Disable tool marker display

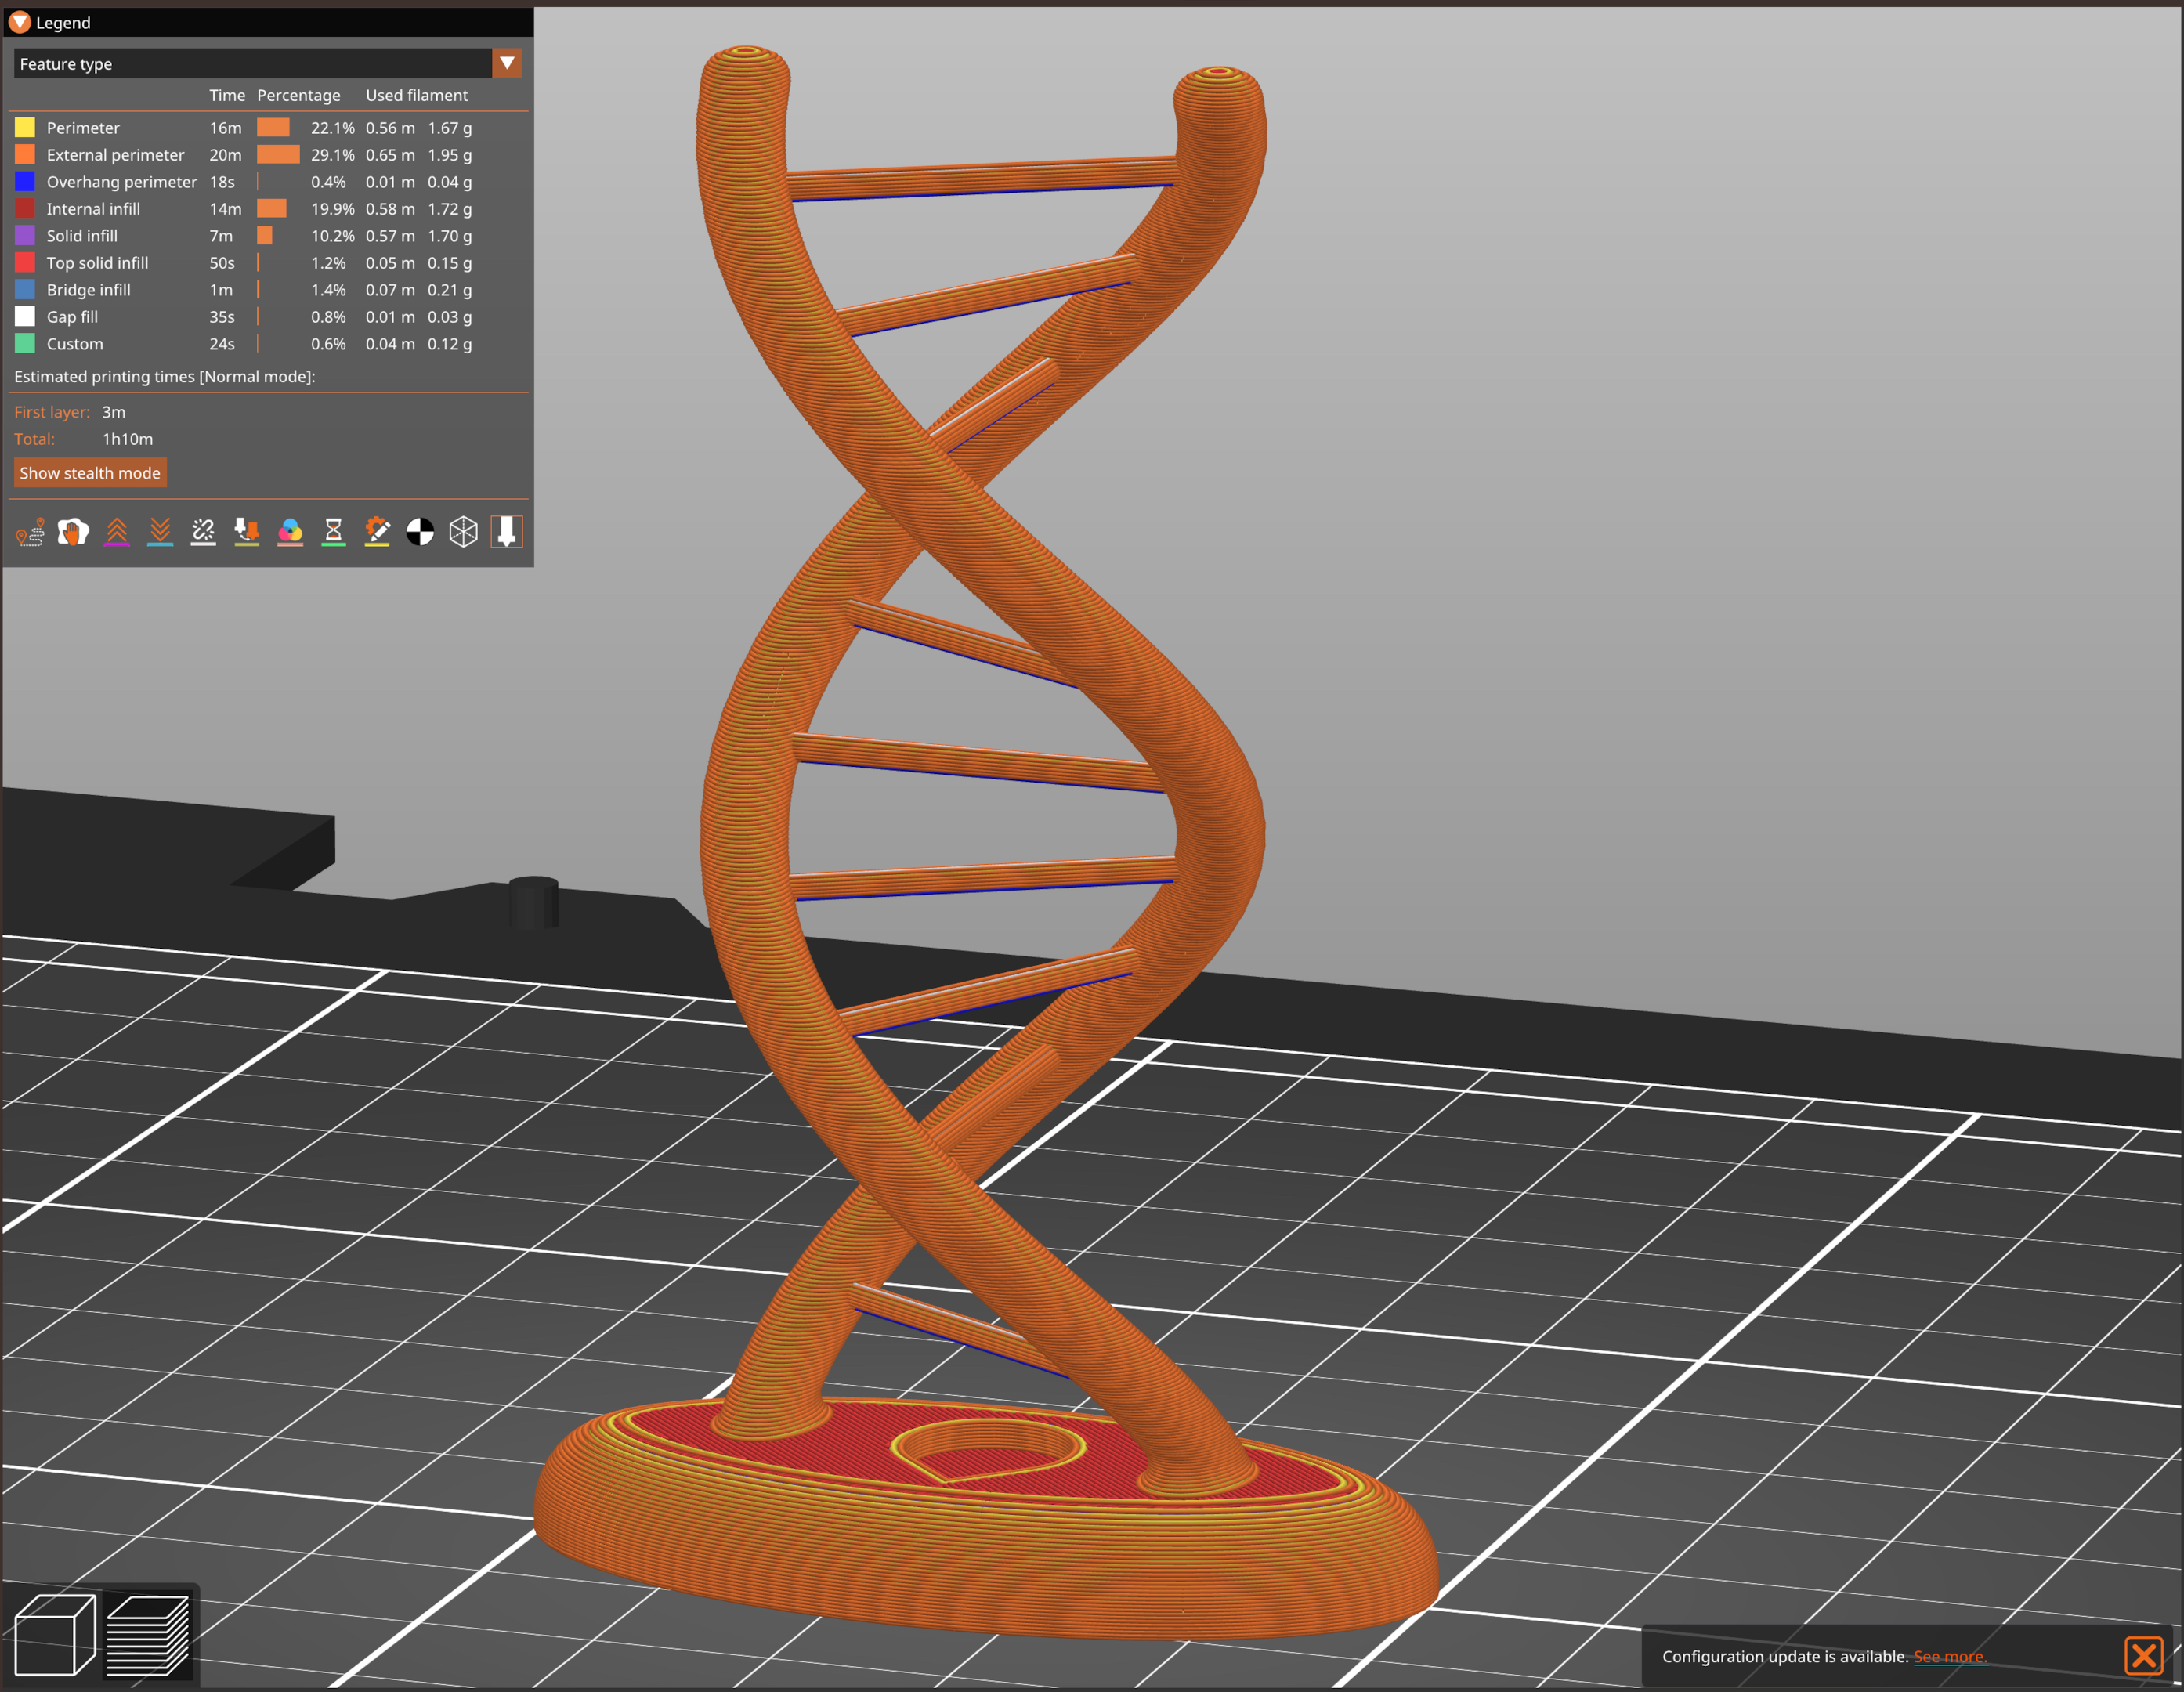[507, 531]
